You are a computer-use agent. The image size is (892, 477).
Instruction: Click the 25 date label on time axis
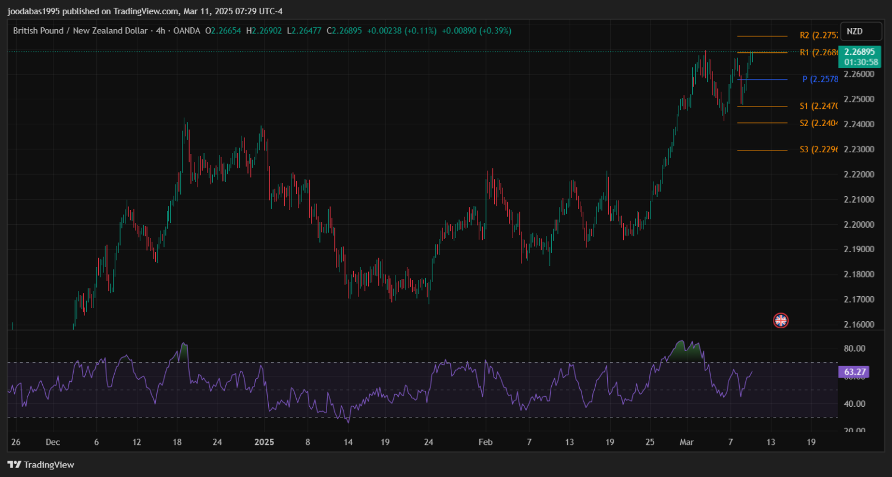click(x=650, y=442)
